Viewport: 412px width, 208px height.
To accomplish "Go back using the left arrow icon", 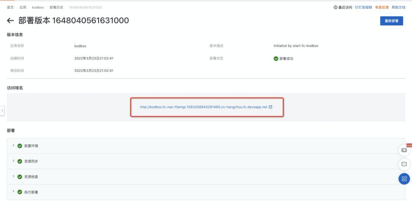I will tap(10, 21).
